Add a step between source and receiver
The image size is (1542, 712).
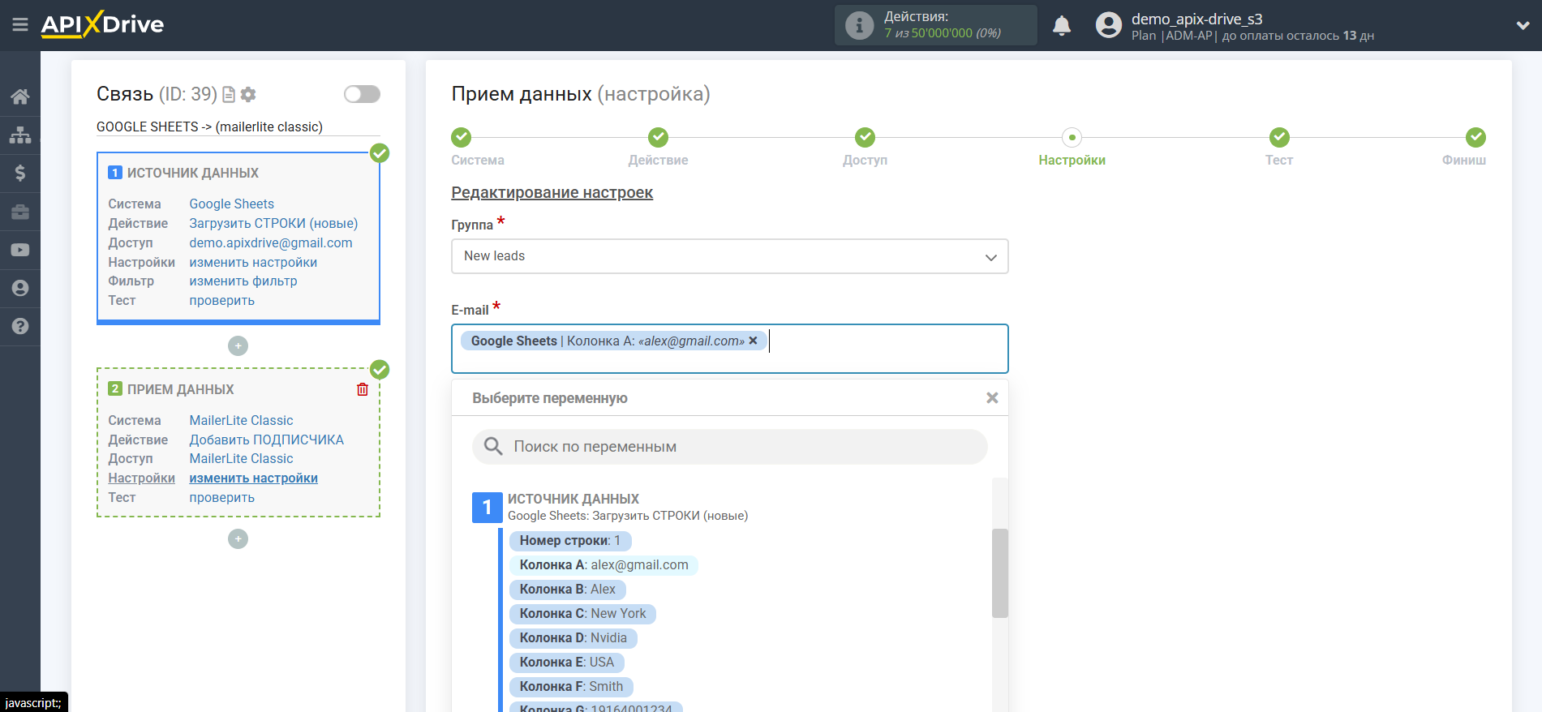(x=238, y=346)
